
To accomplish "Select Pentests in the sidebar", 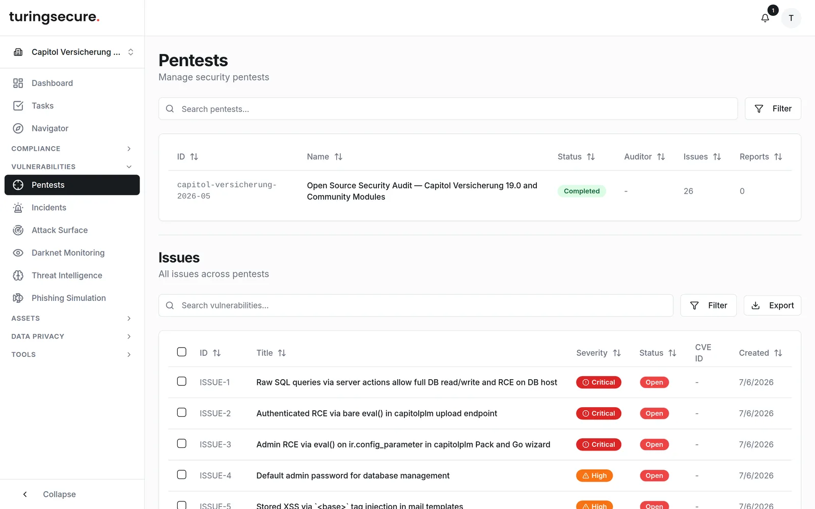I will [x=72, y=185].
